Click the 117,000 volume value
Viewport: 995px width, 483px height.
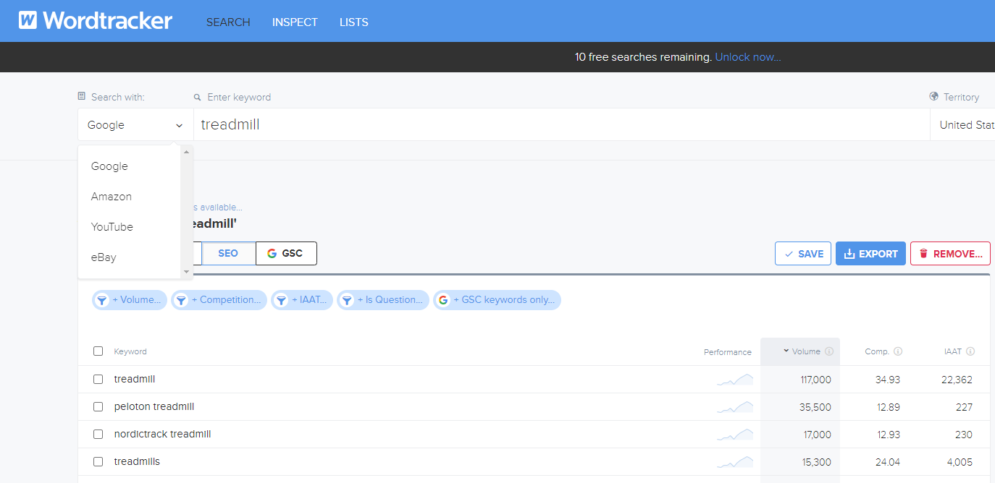point(815,380)
